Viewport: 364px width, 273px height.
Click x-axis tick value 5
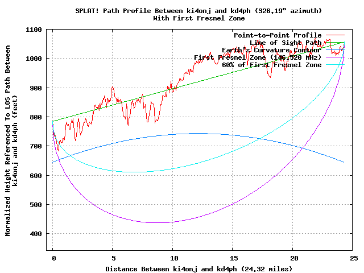pos(114,258)
